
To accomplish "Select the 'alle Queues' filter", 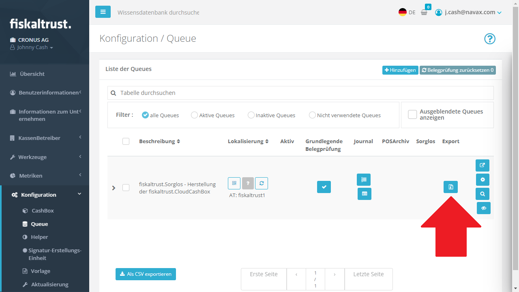I will click(145, 115).
